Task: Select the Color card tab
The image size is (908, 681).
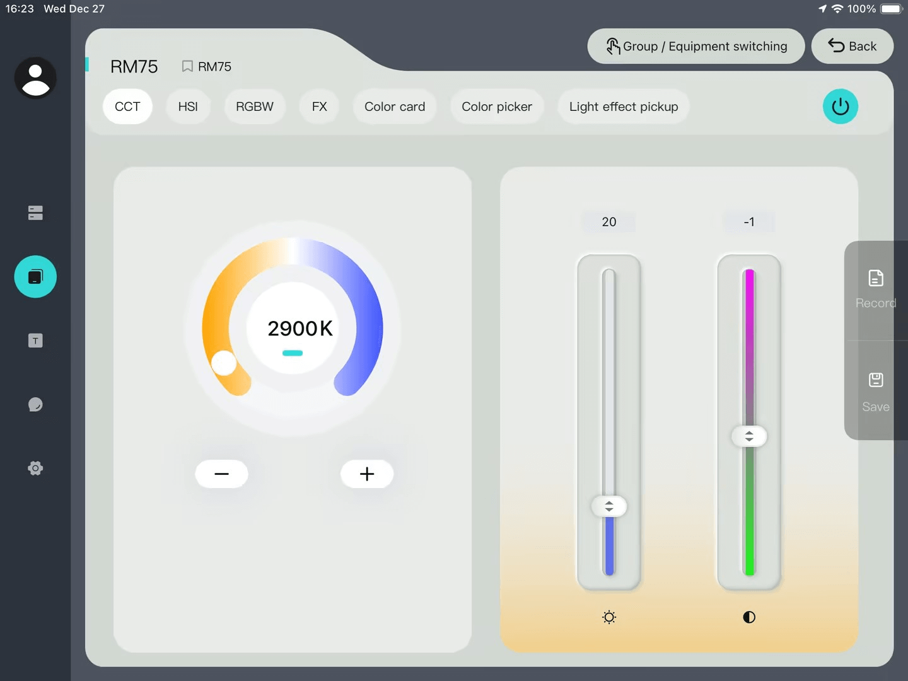Action: [x=395, y=107]
